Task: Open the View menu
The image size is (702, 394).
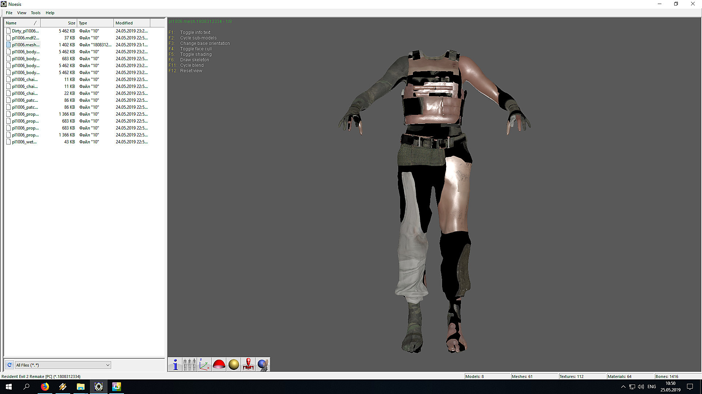Action: point(22,13)
